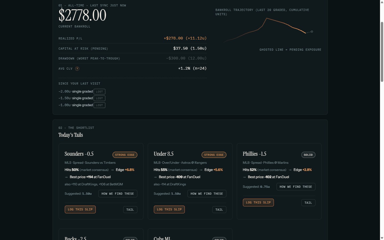
Task: Click 'Best price +114 at FanDuel' text
Action: pos(90,177)
